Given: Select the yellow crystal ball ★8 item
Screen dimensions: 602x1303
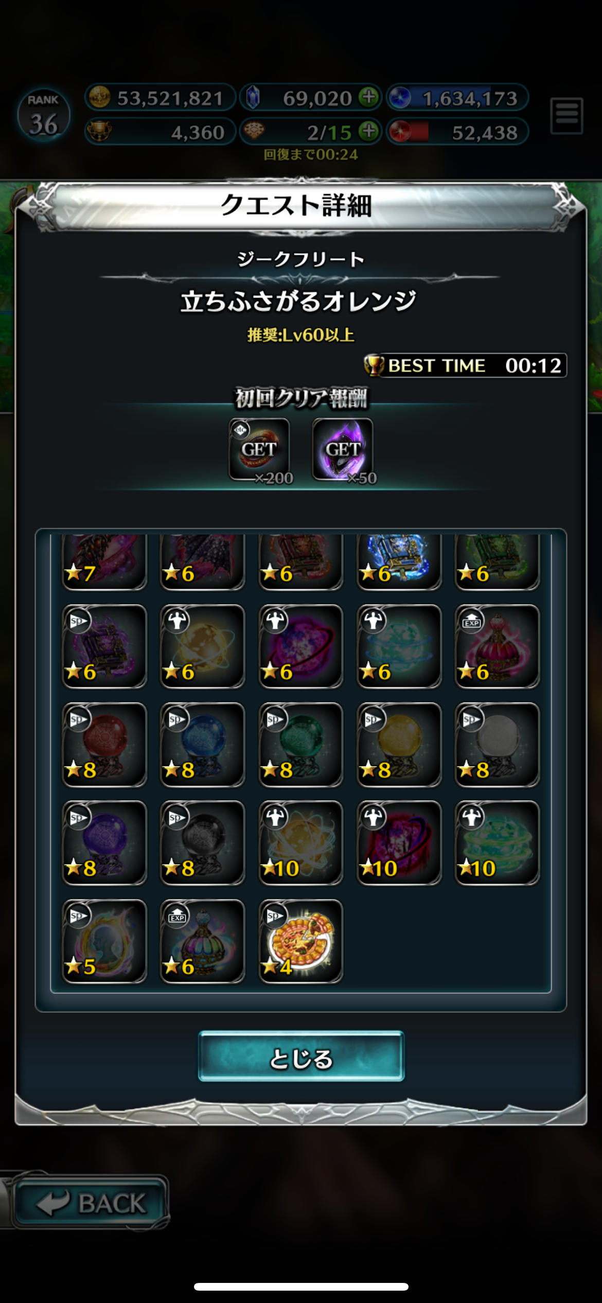Looking at the screenshot, I should (x=399, y=745).
